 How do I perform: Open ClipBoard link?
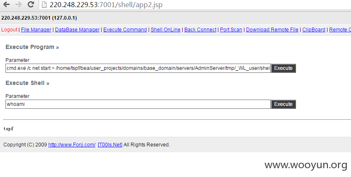tap(314, 30)
